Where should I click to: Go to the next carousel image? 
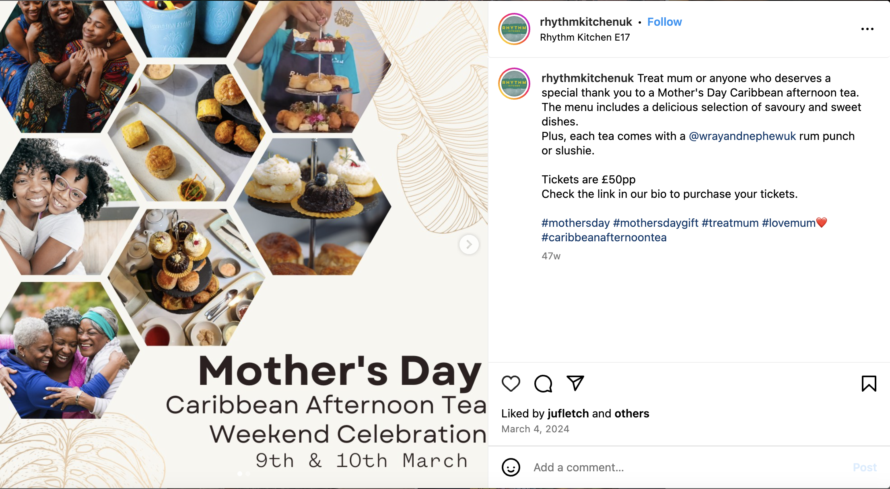point(469,244)
